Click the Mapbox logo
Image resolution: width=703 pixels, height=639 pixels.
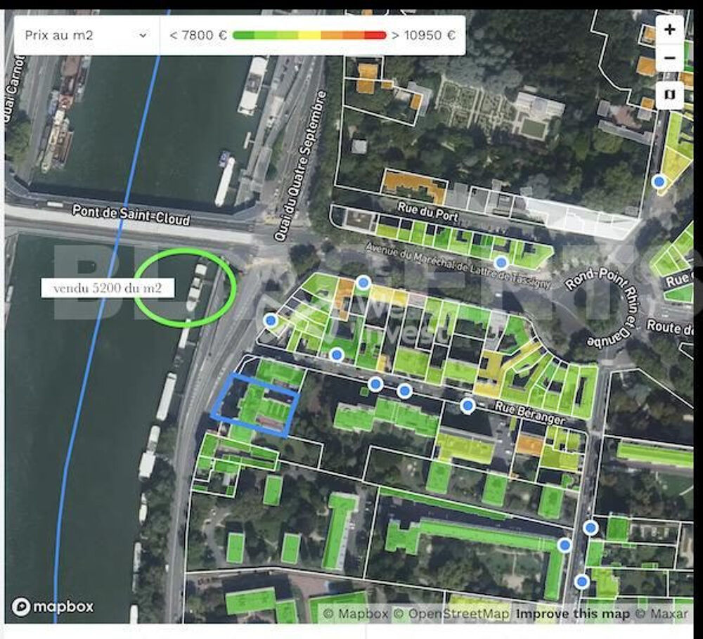[53, 607]
